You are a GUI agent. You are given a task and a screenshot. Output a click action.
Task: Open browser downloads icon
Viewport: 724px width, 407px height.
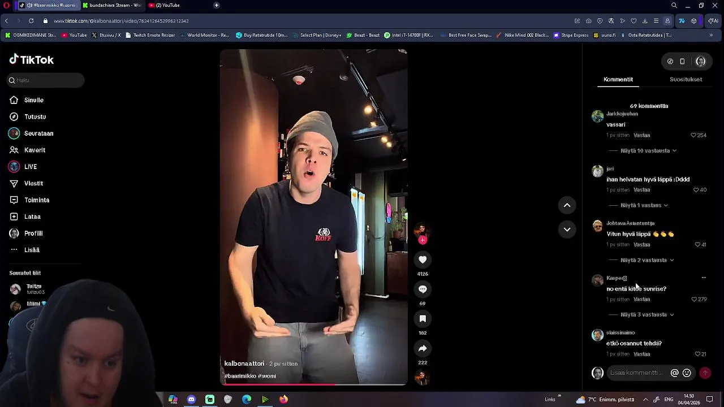pyautogui.click(x=645, y=21)
